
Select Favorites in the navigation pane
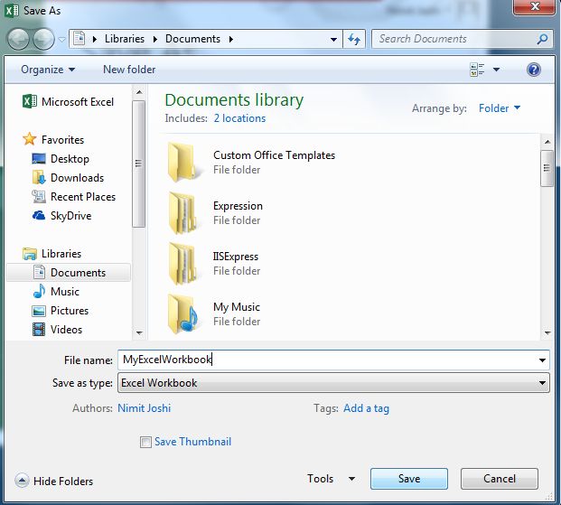pos(62,140)
